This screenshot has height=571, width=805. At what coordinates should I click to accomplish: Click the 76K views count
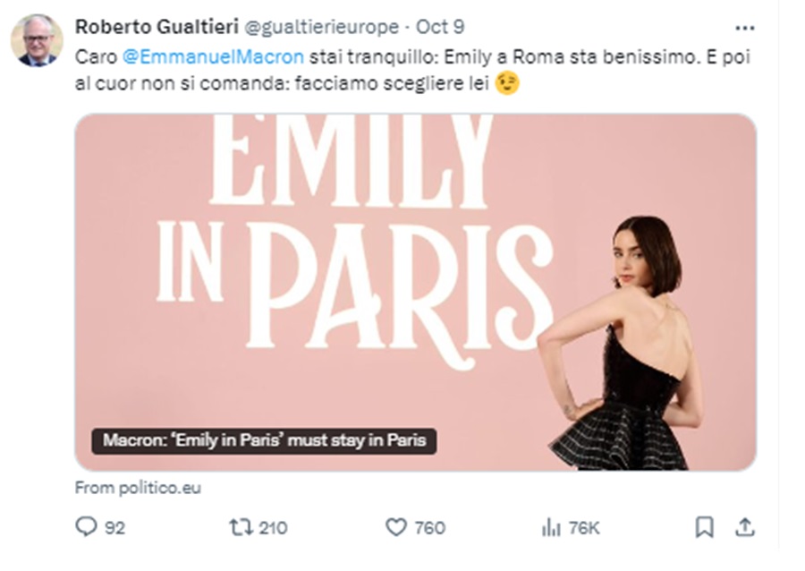click(585, 528)
